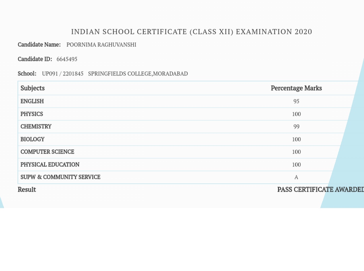This screenshot has width=364, height=271.
Task: Click the 'Candidate ID:' label
Action: pyautogui.click(x=35, y=59)
